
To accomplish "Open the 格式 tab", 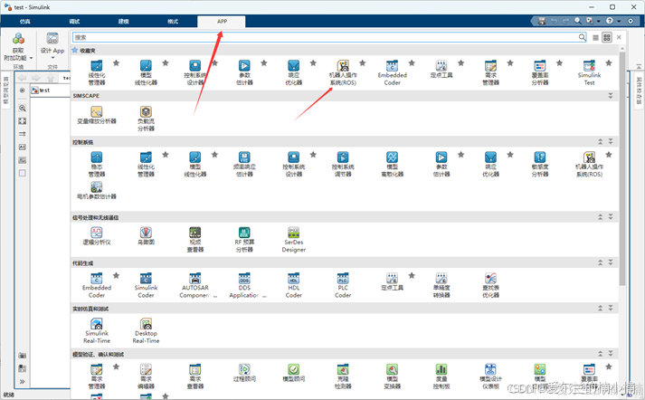I will (x=173, y=22).
